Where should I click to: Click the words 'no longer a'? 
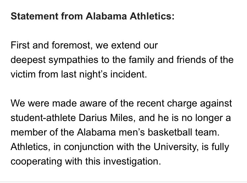[206, 118]
